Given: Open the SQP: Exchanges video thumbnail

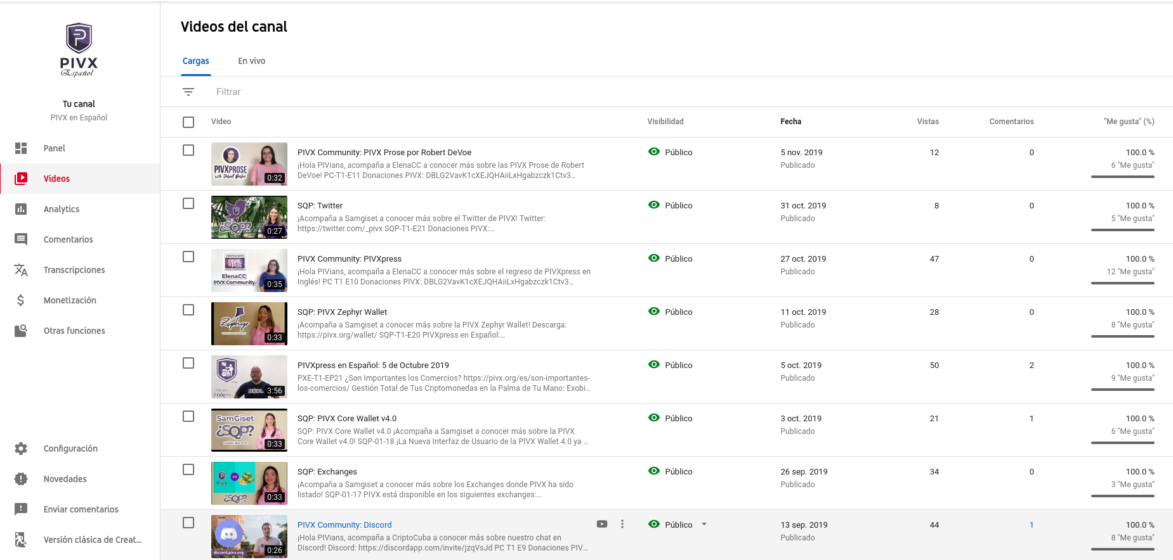Looking at the screenshot, I should [x=249, y=483].
